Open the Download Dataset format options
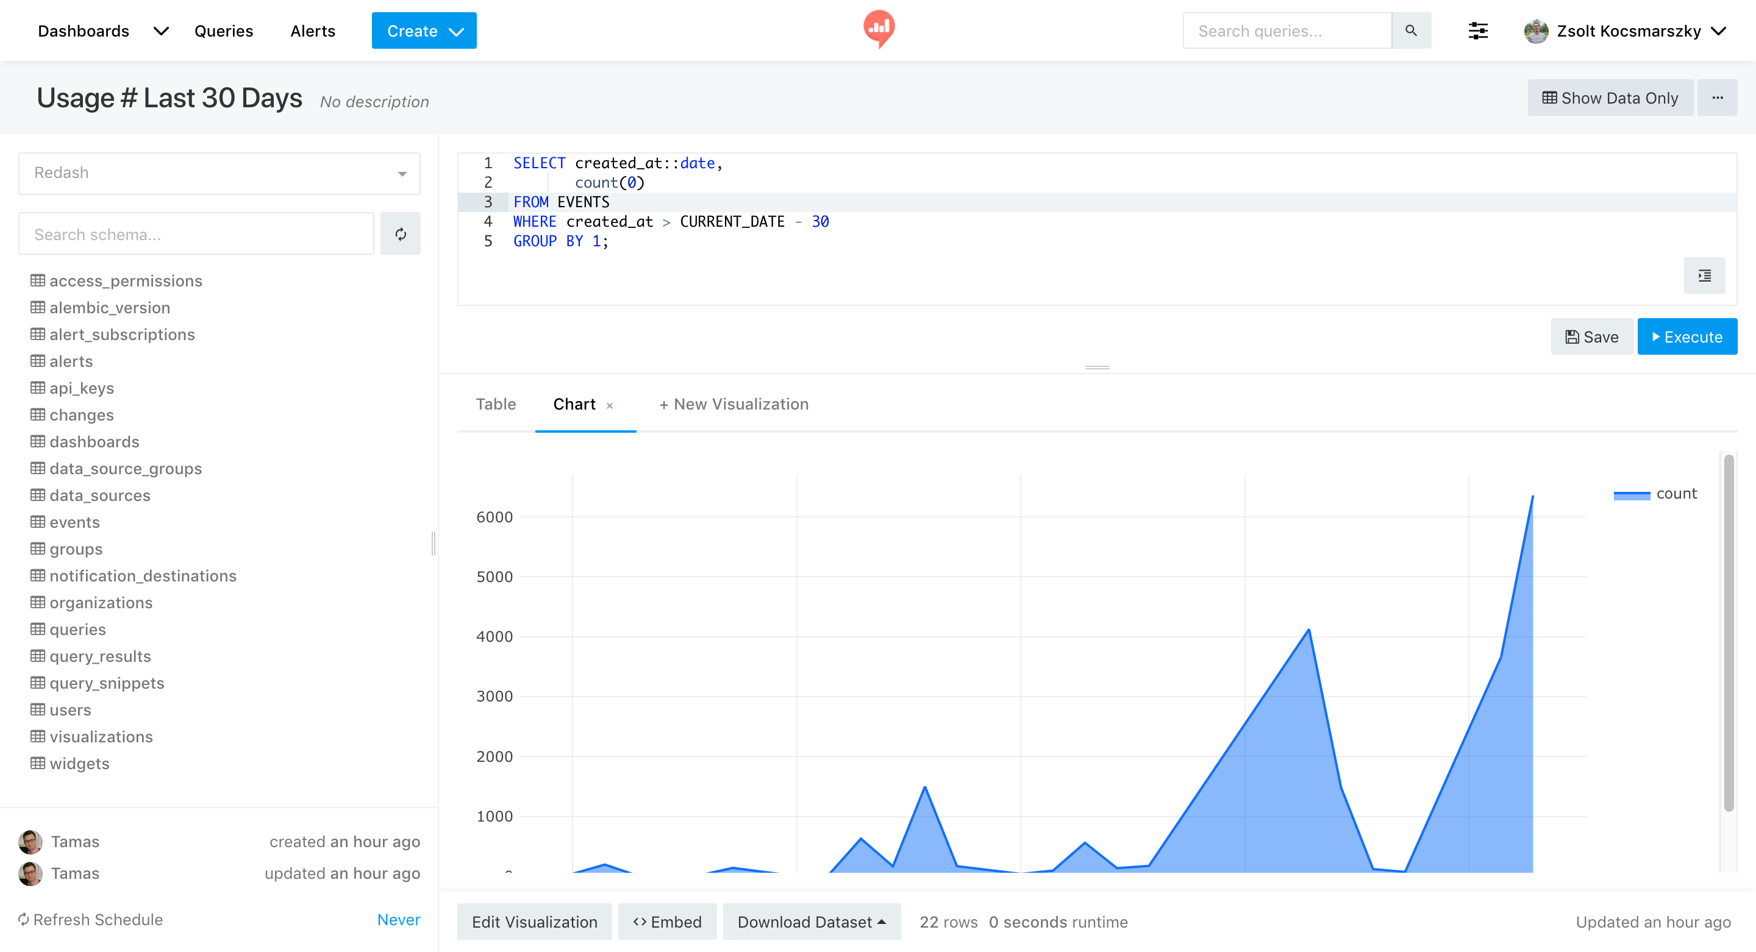Viewport: 1756px width, 952px height. pyautogui.click(x=880, y=922)
